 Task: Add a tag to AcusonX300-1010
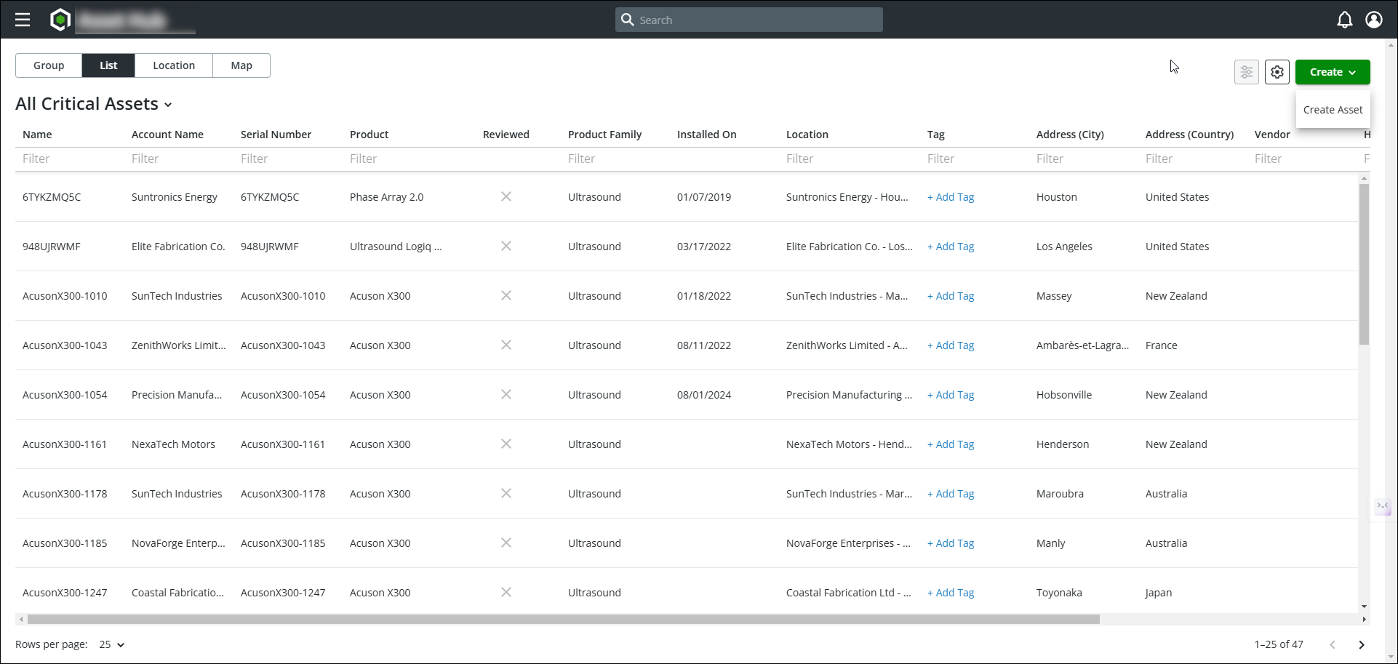click(x=951, y=296)
